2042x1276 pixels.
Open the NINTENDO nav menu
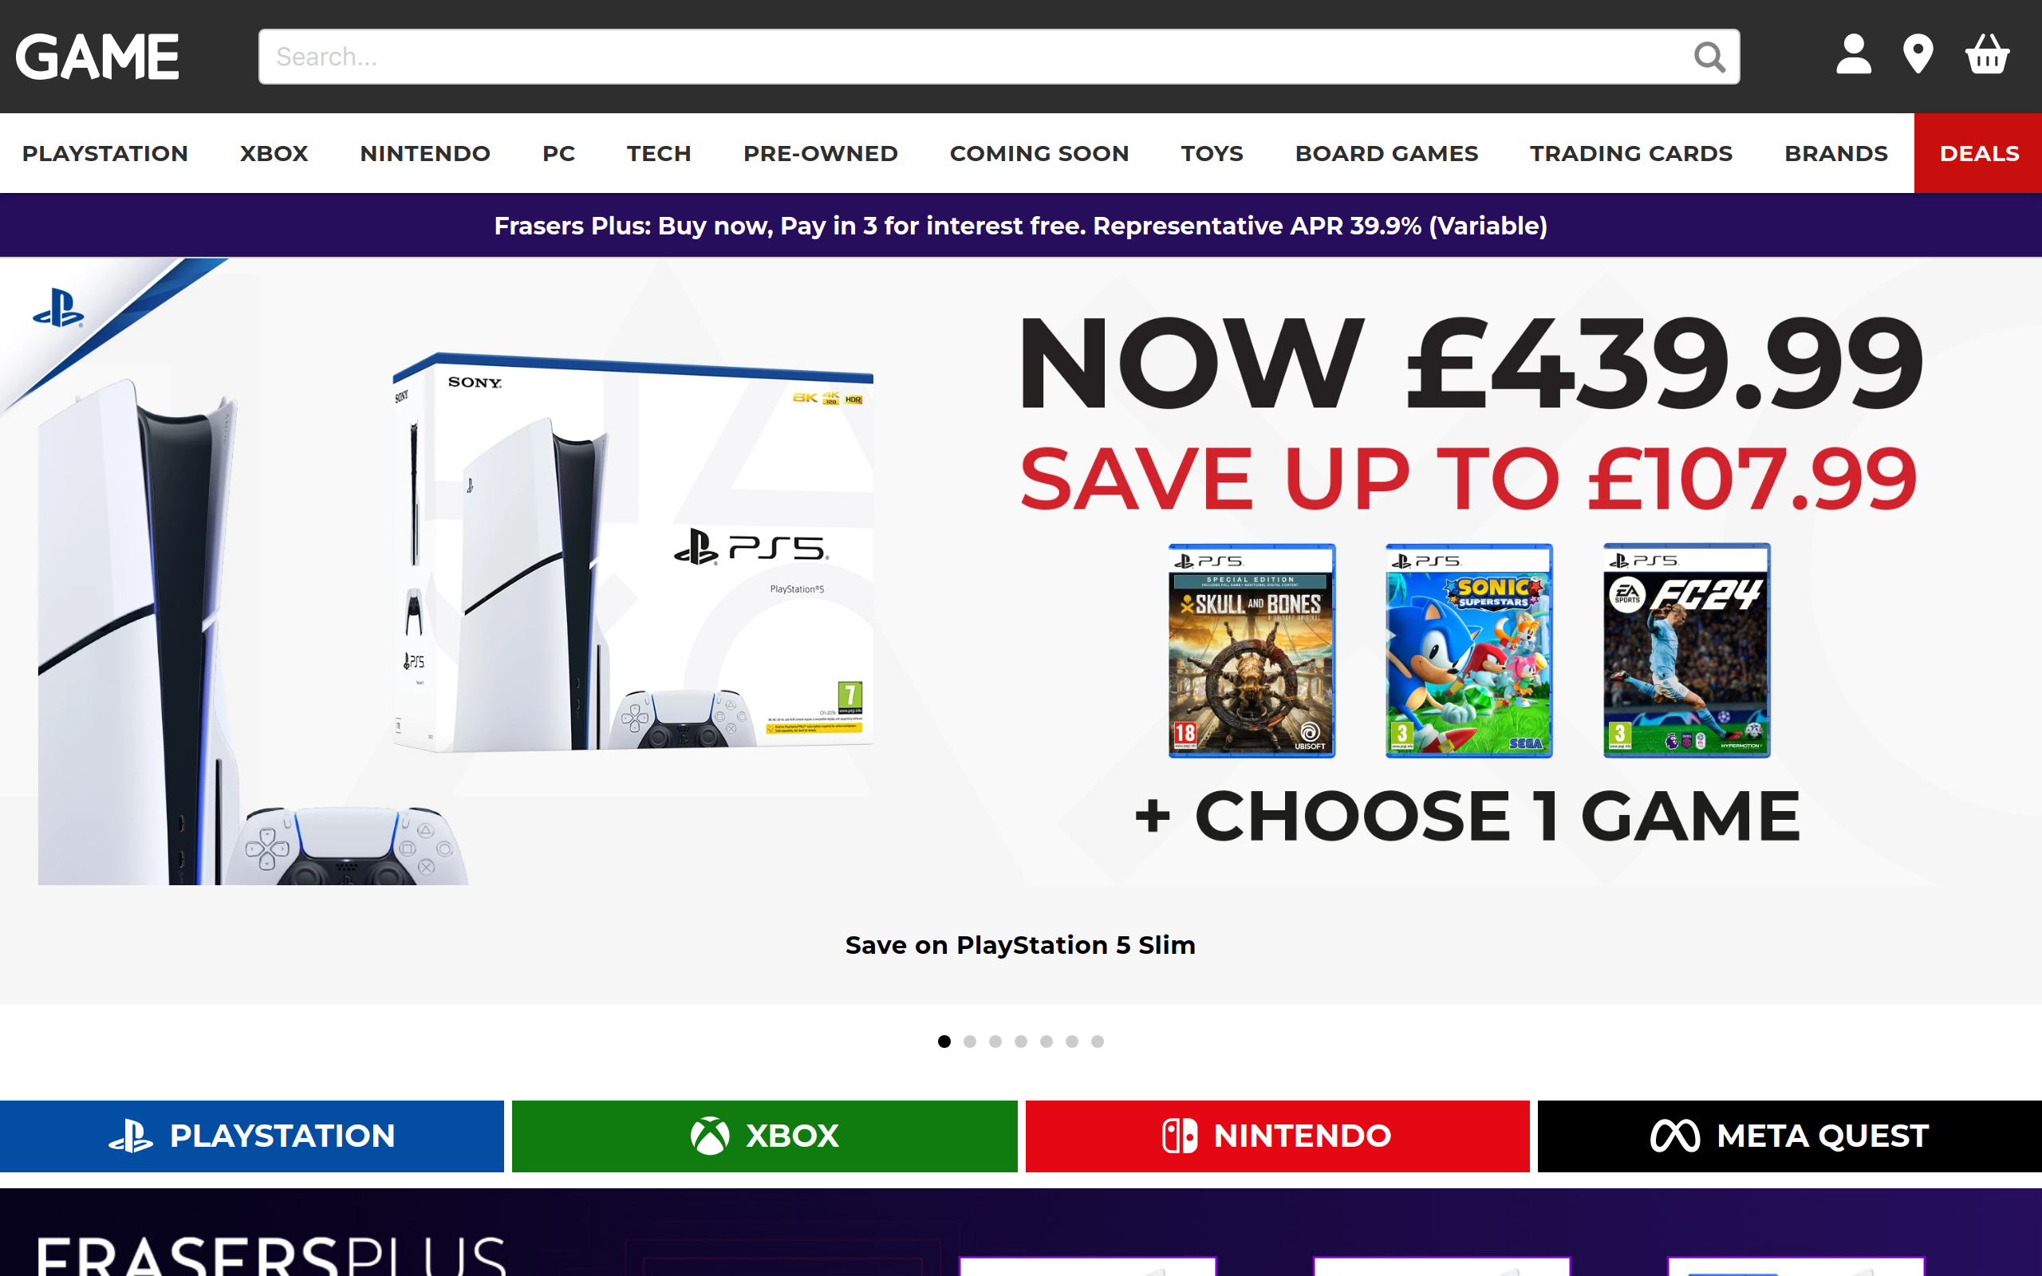[x=424, y=154]
